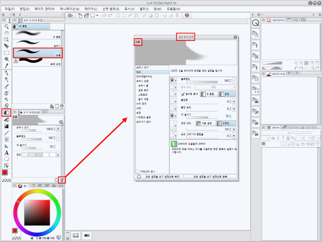Click the 고정값 button for 번짐 강도

pyautogui.click(x=226, y=124)
